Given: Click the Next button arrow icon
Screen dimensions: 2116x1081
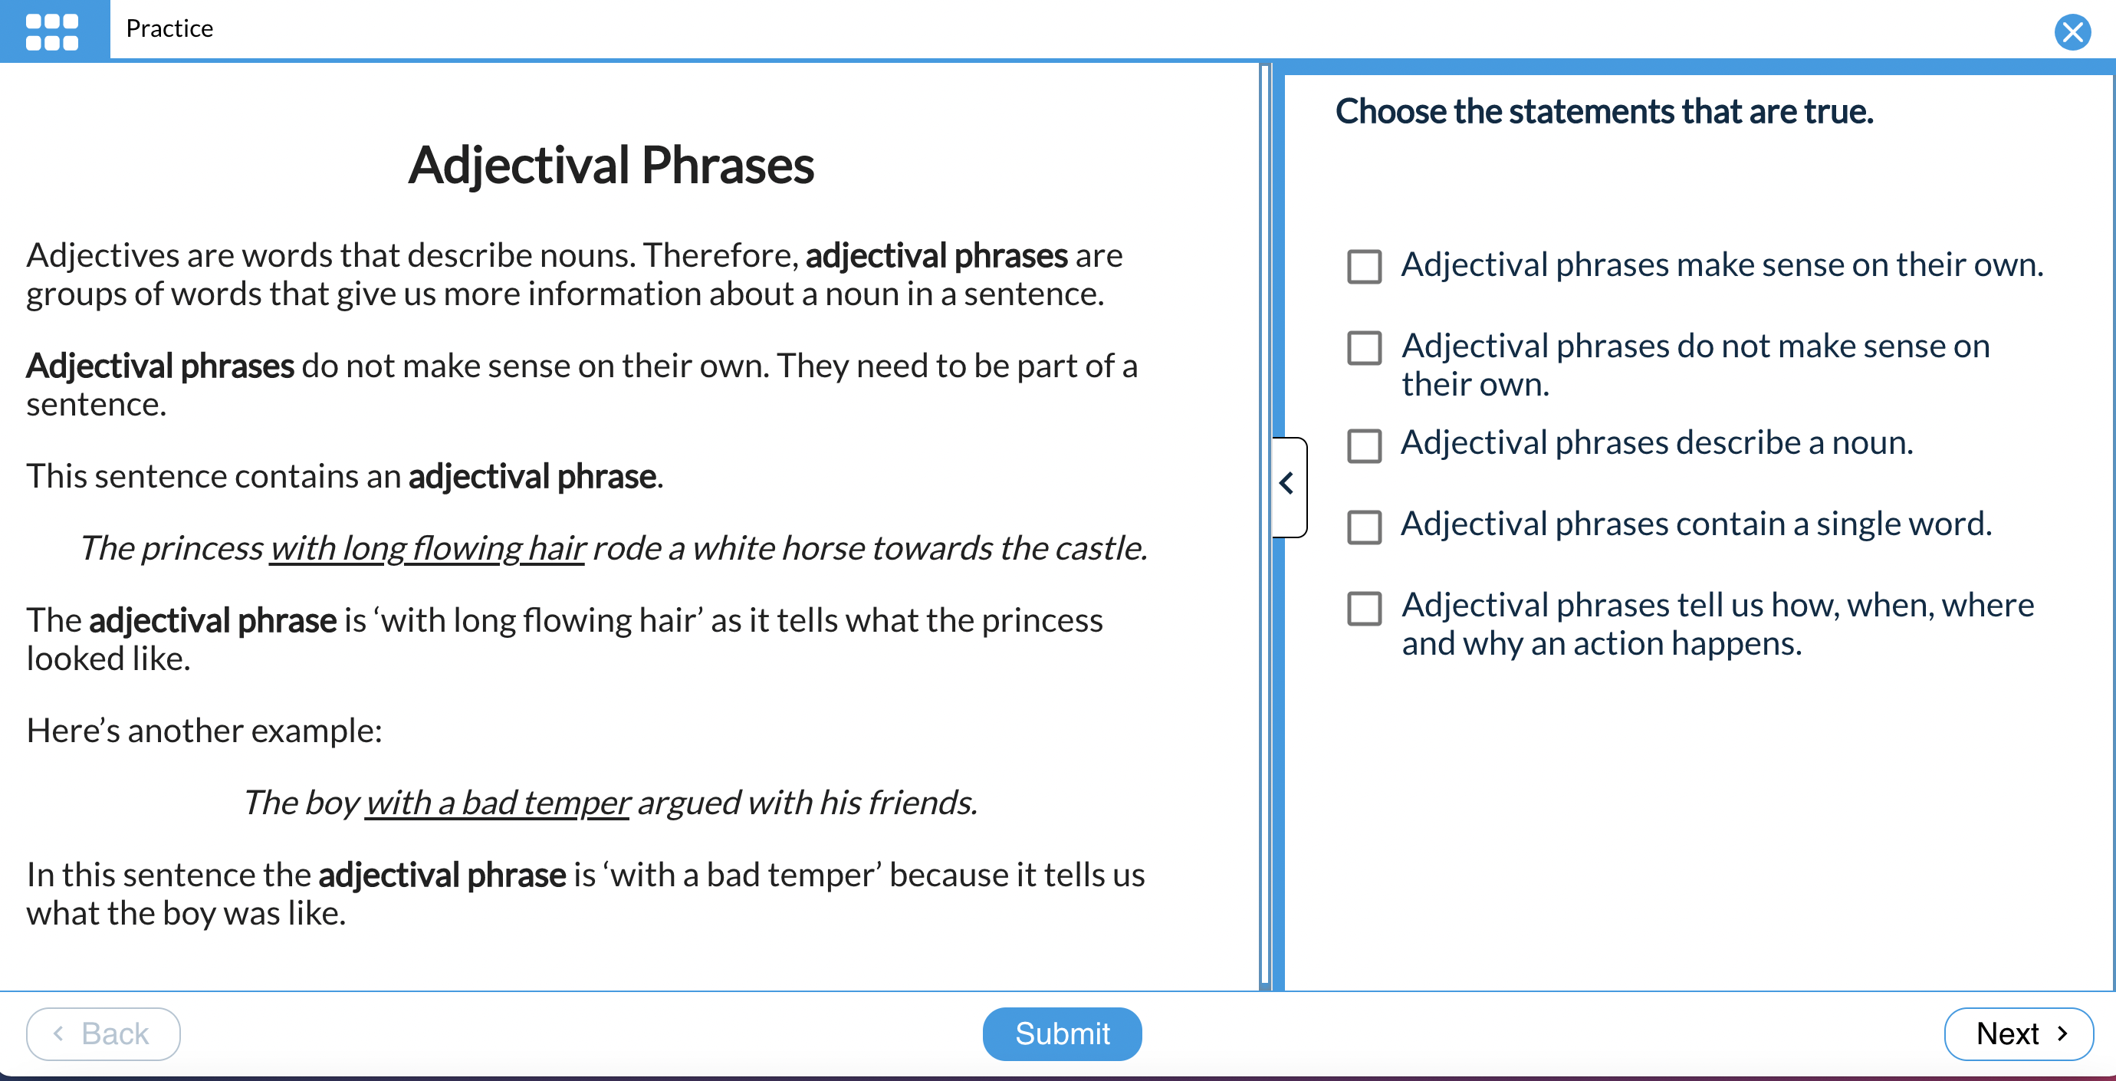Looking at the screenshot, I should 2062,1033.
